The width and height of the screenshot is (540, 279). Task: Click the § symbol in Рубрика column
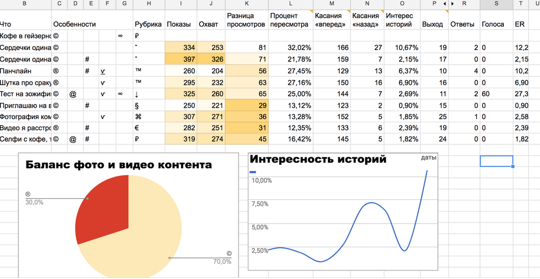pos(137,105)
